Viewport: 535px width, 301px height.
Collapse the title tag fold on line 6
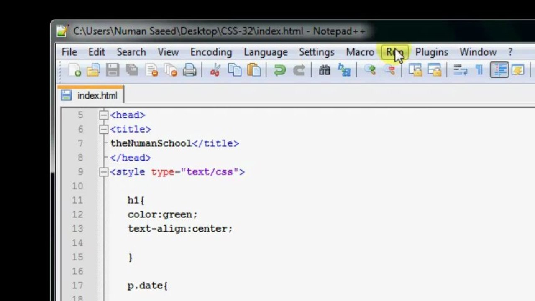point(104,129)
